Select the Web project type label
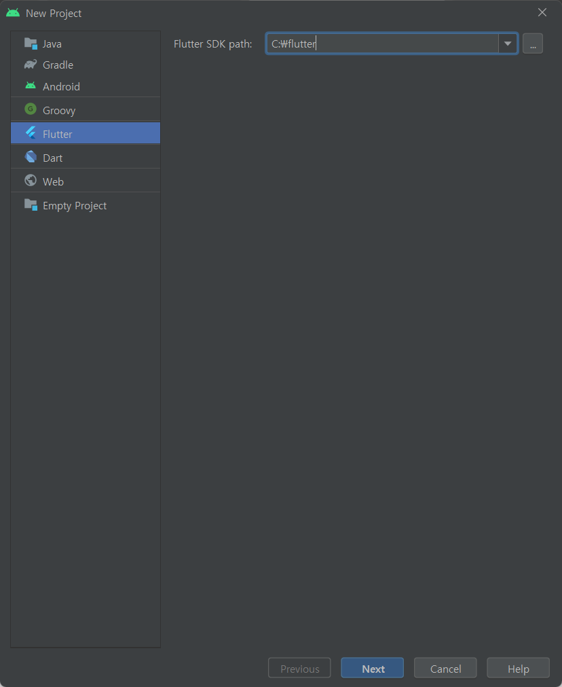 pyautogui.click(x=53, y=181)
